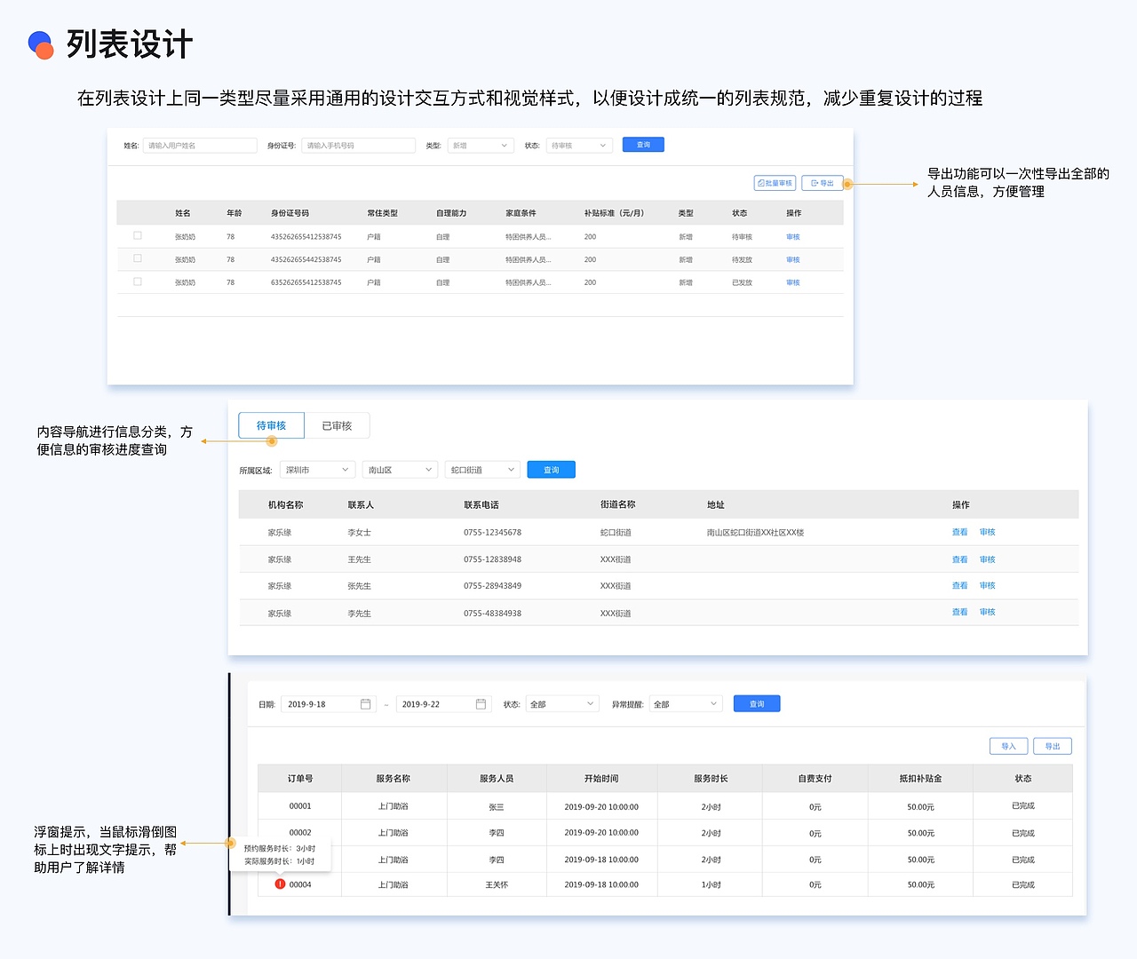1137x959 pixels.
Task: Select the 待审核 tab
Action: pyautogui.click(x=271, y=425)
